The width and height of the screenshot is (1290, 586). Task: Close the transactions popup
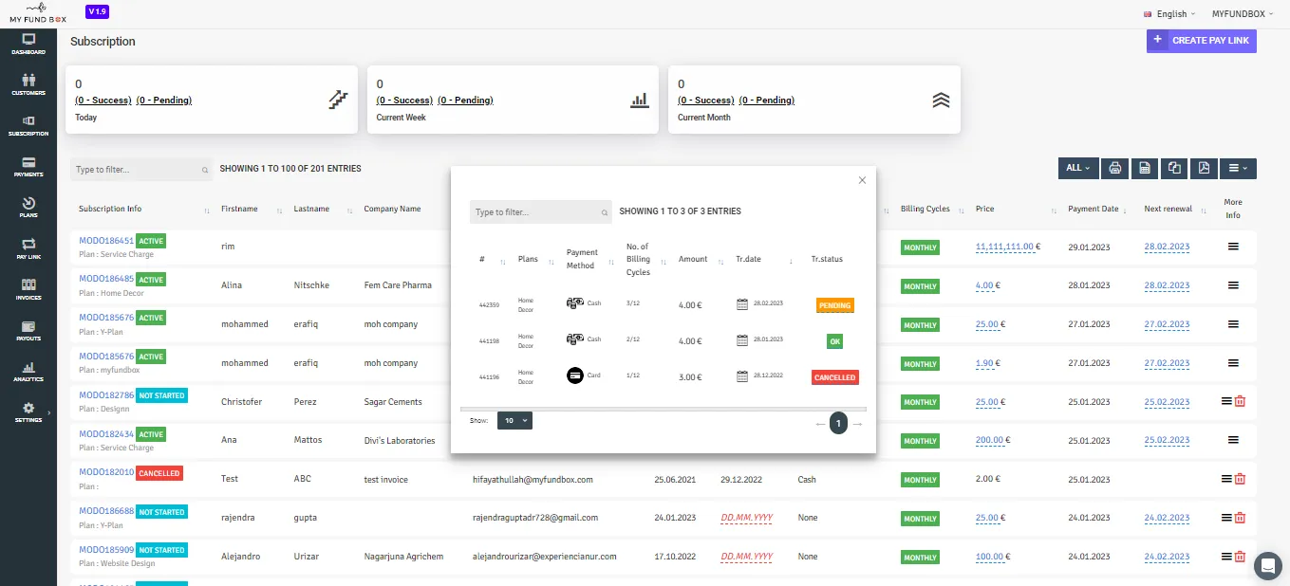[x=862, y=180]
